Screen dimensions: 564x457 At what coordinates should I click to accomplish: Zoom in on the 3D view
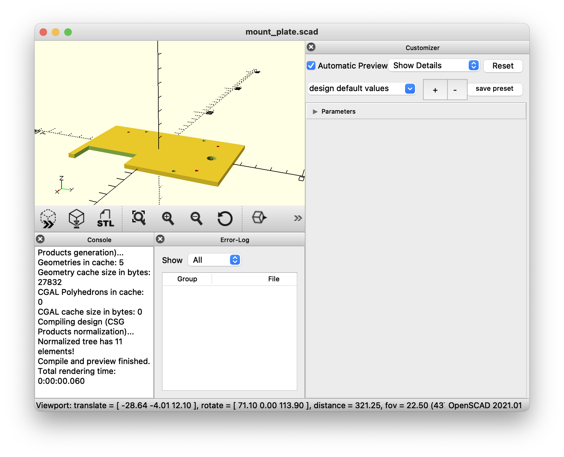pos(168,218)
